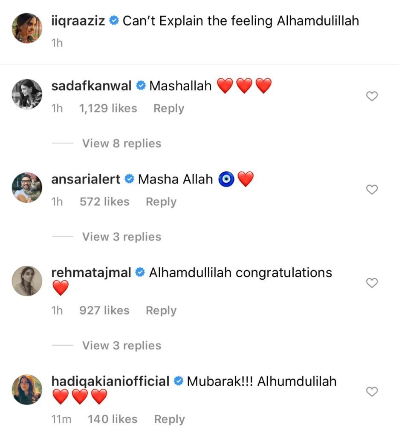The image size is (399, 436).
Task: Reply to hadiqakianiofficial's comment
Action: tap(169, 419)
